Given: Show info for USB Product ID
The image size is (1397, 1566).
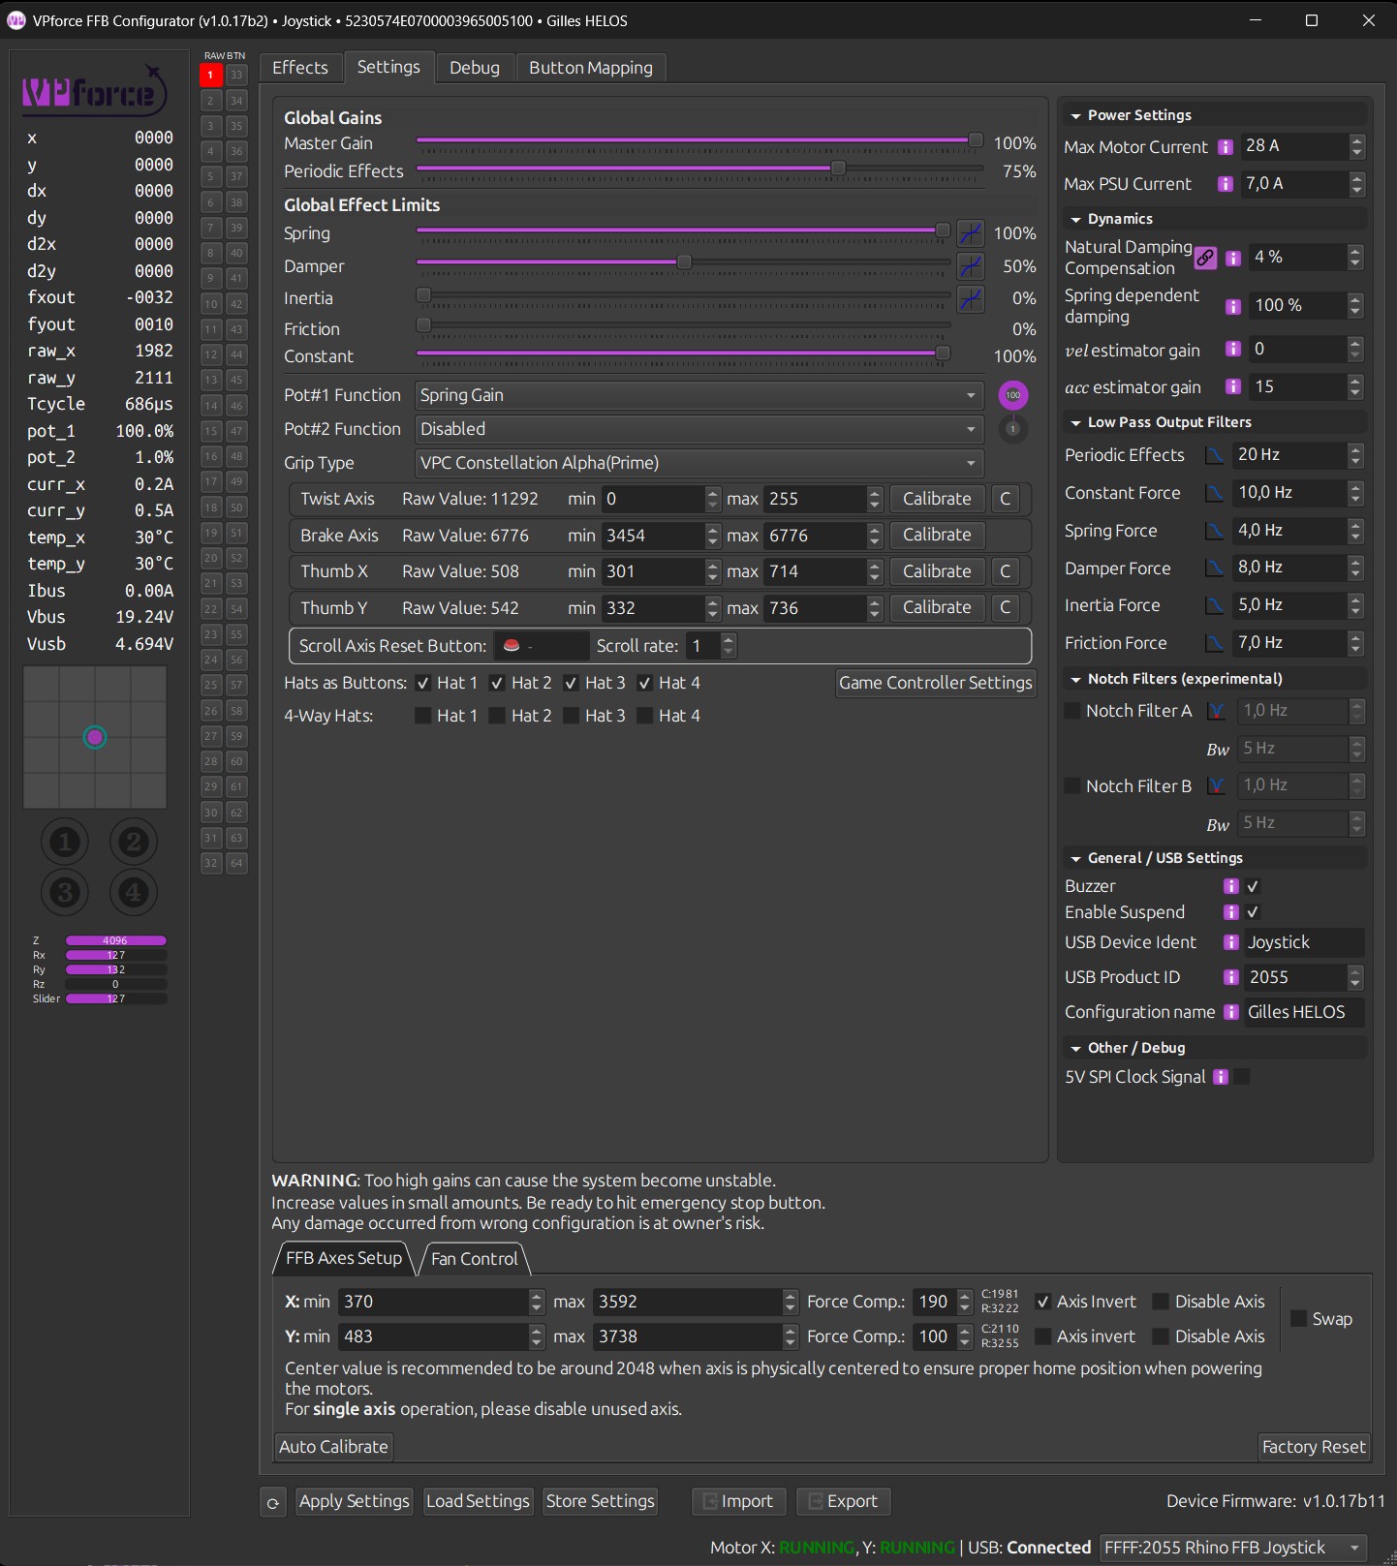Looking at the screenshot, I should (x=1231, y=977).
